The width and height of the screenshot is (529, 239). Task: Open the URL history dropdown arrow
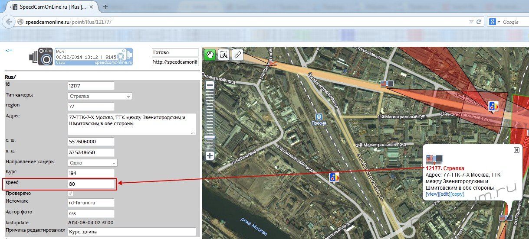(471, 22)
